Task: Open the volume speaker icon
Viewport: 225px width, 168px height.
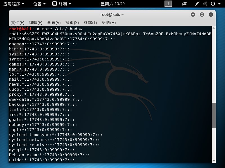Action: (205, 4)
